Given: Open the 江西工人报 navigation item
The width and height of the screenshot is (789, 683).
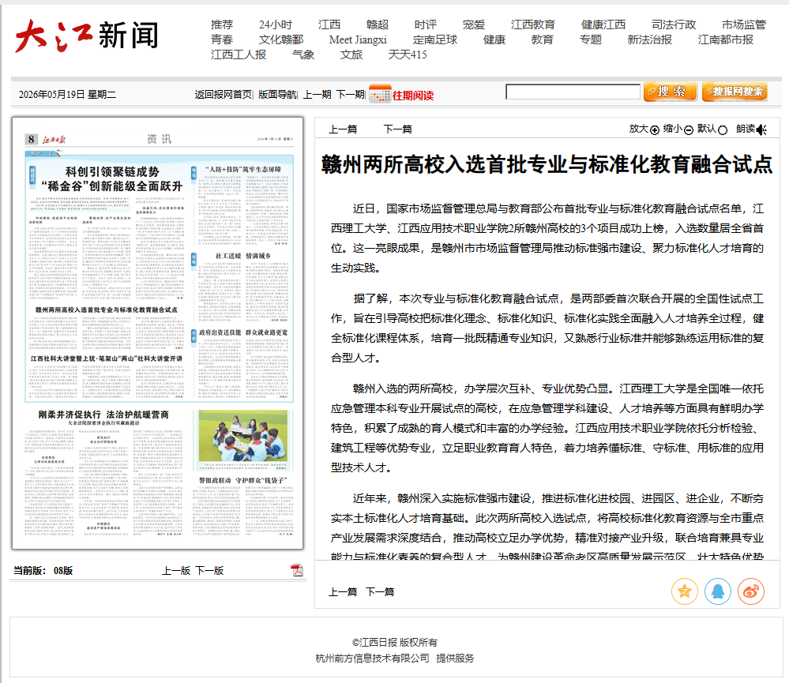Looking at the screenshot, I should [x=239, y=54].
